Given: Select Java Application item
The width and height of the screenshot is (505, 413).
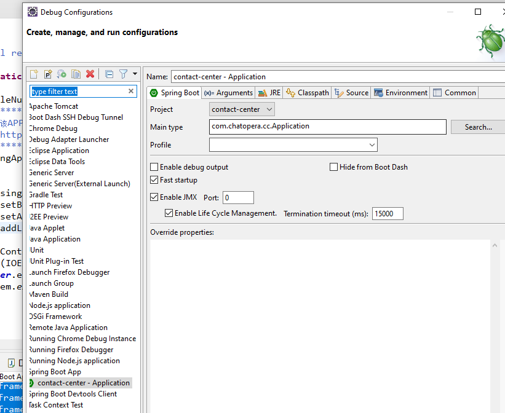Looking at the screenshot, I should coord(55,239).
